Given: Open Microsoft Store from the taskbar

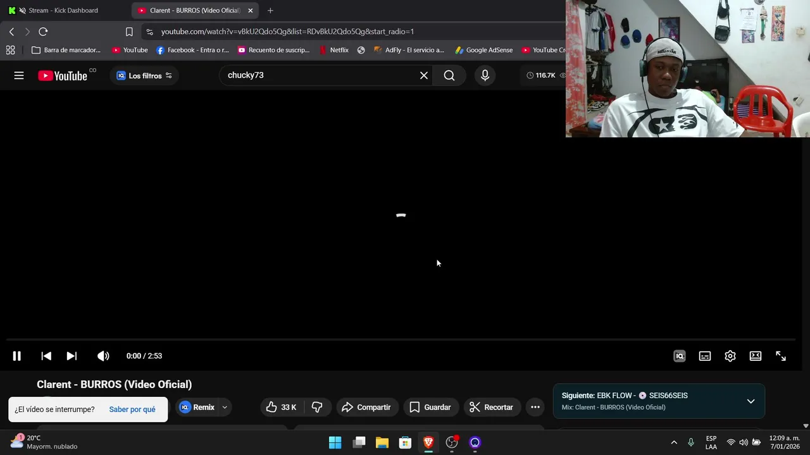Looking at the screenshot, I should tap(406, 442).
